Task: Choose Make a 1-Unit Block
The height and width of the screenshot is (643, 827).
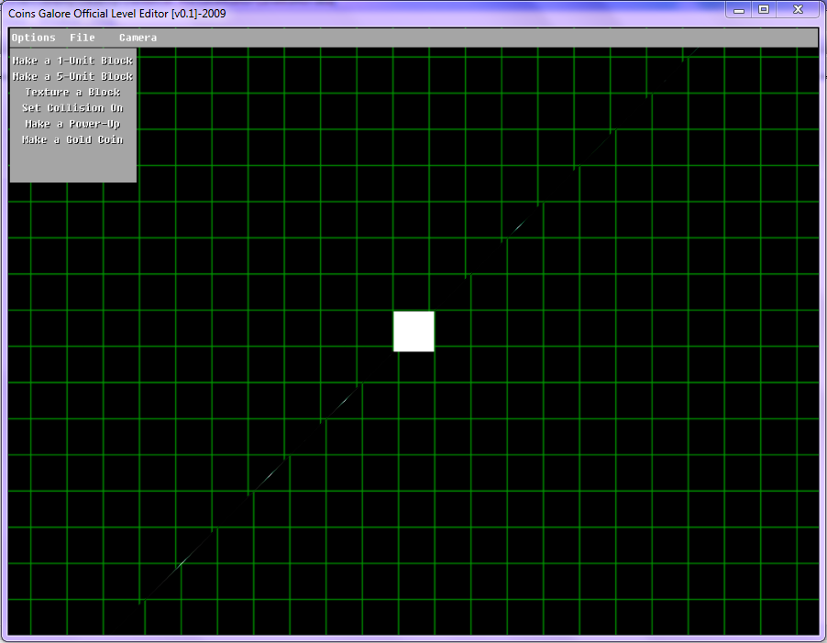Action: tap(72, 61)
